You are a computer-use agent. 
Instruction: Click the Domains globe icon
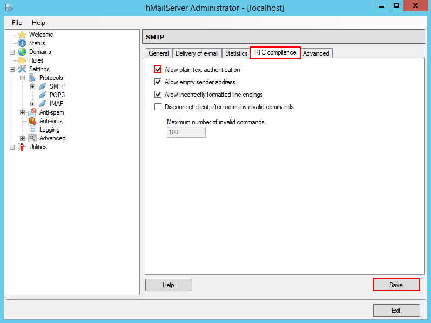coord(22,52)
